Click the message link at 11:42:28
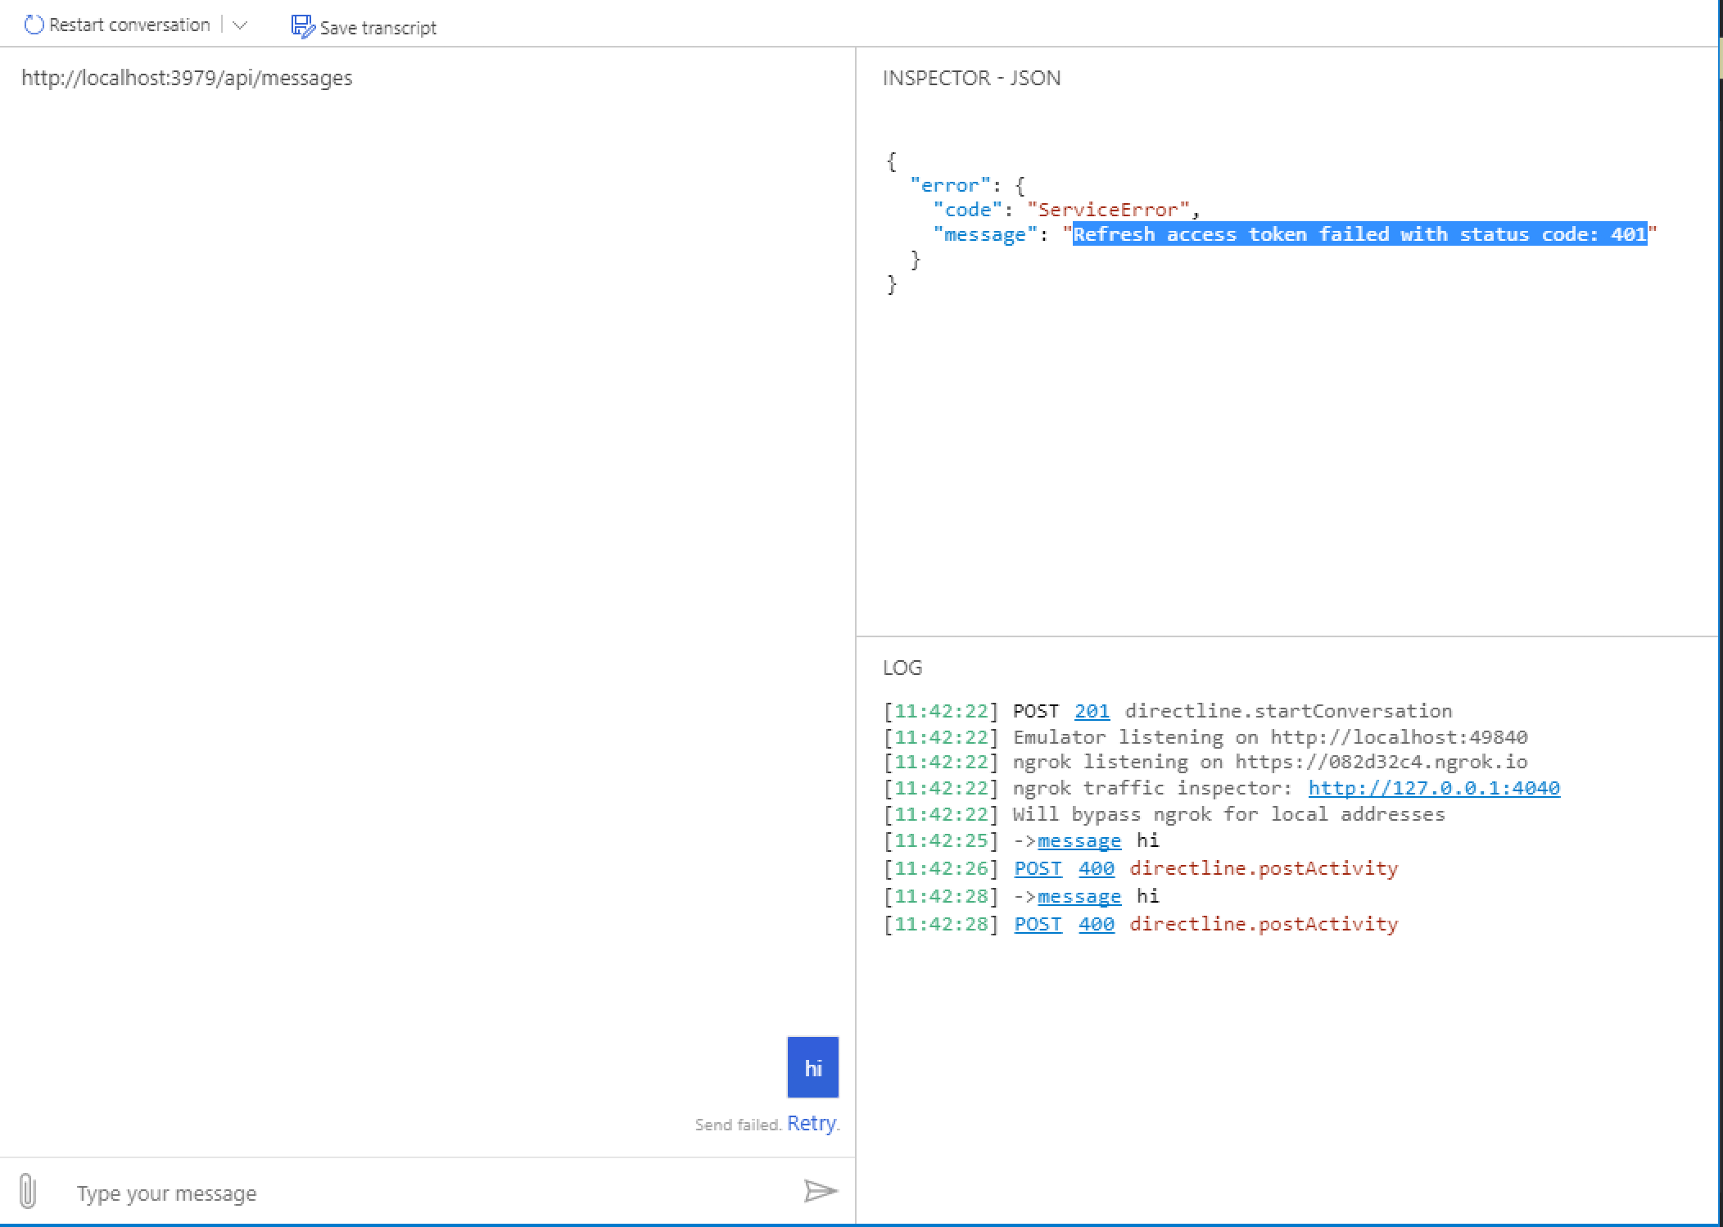Viewport: 1723px width, 1227px height. 1079,897
